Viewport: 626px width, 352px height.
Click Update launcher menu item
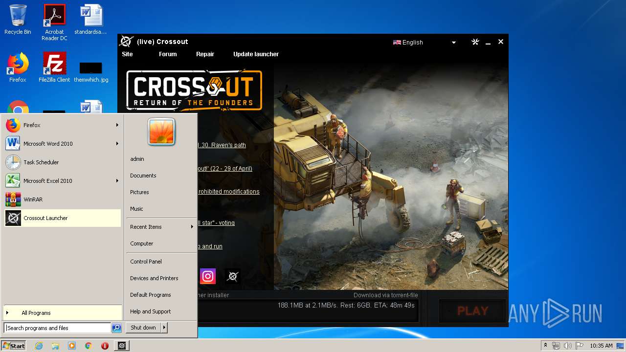(x=256, y=54)
